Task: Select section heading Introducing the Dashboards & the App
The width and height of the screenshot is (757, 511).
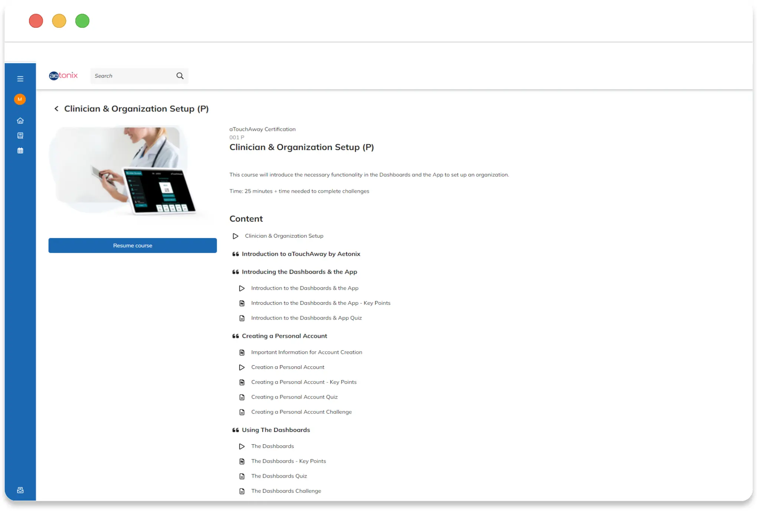Action: 299,272
